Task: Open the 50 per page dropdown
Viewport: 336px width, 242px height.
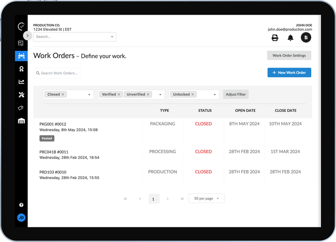Action: 206,198
